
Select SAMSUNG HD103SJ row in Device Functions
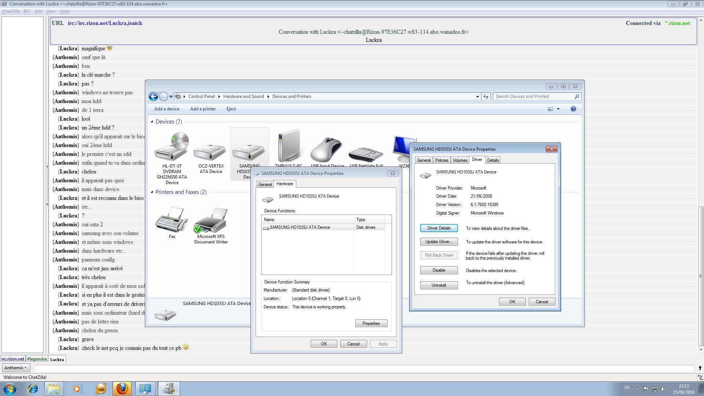click(324, 227)
